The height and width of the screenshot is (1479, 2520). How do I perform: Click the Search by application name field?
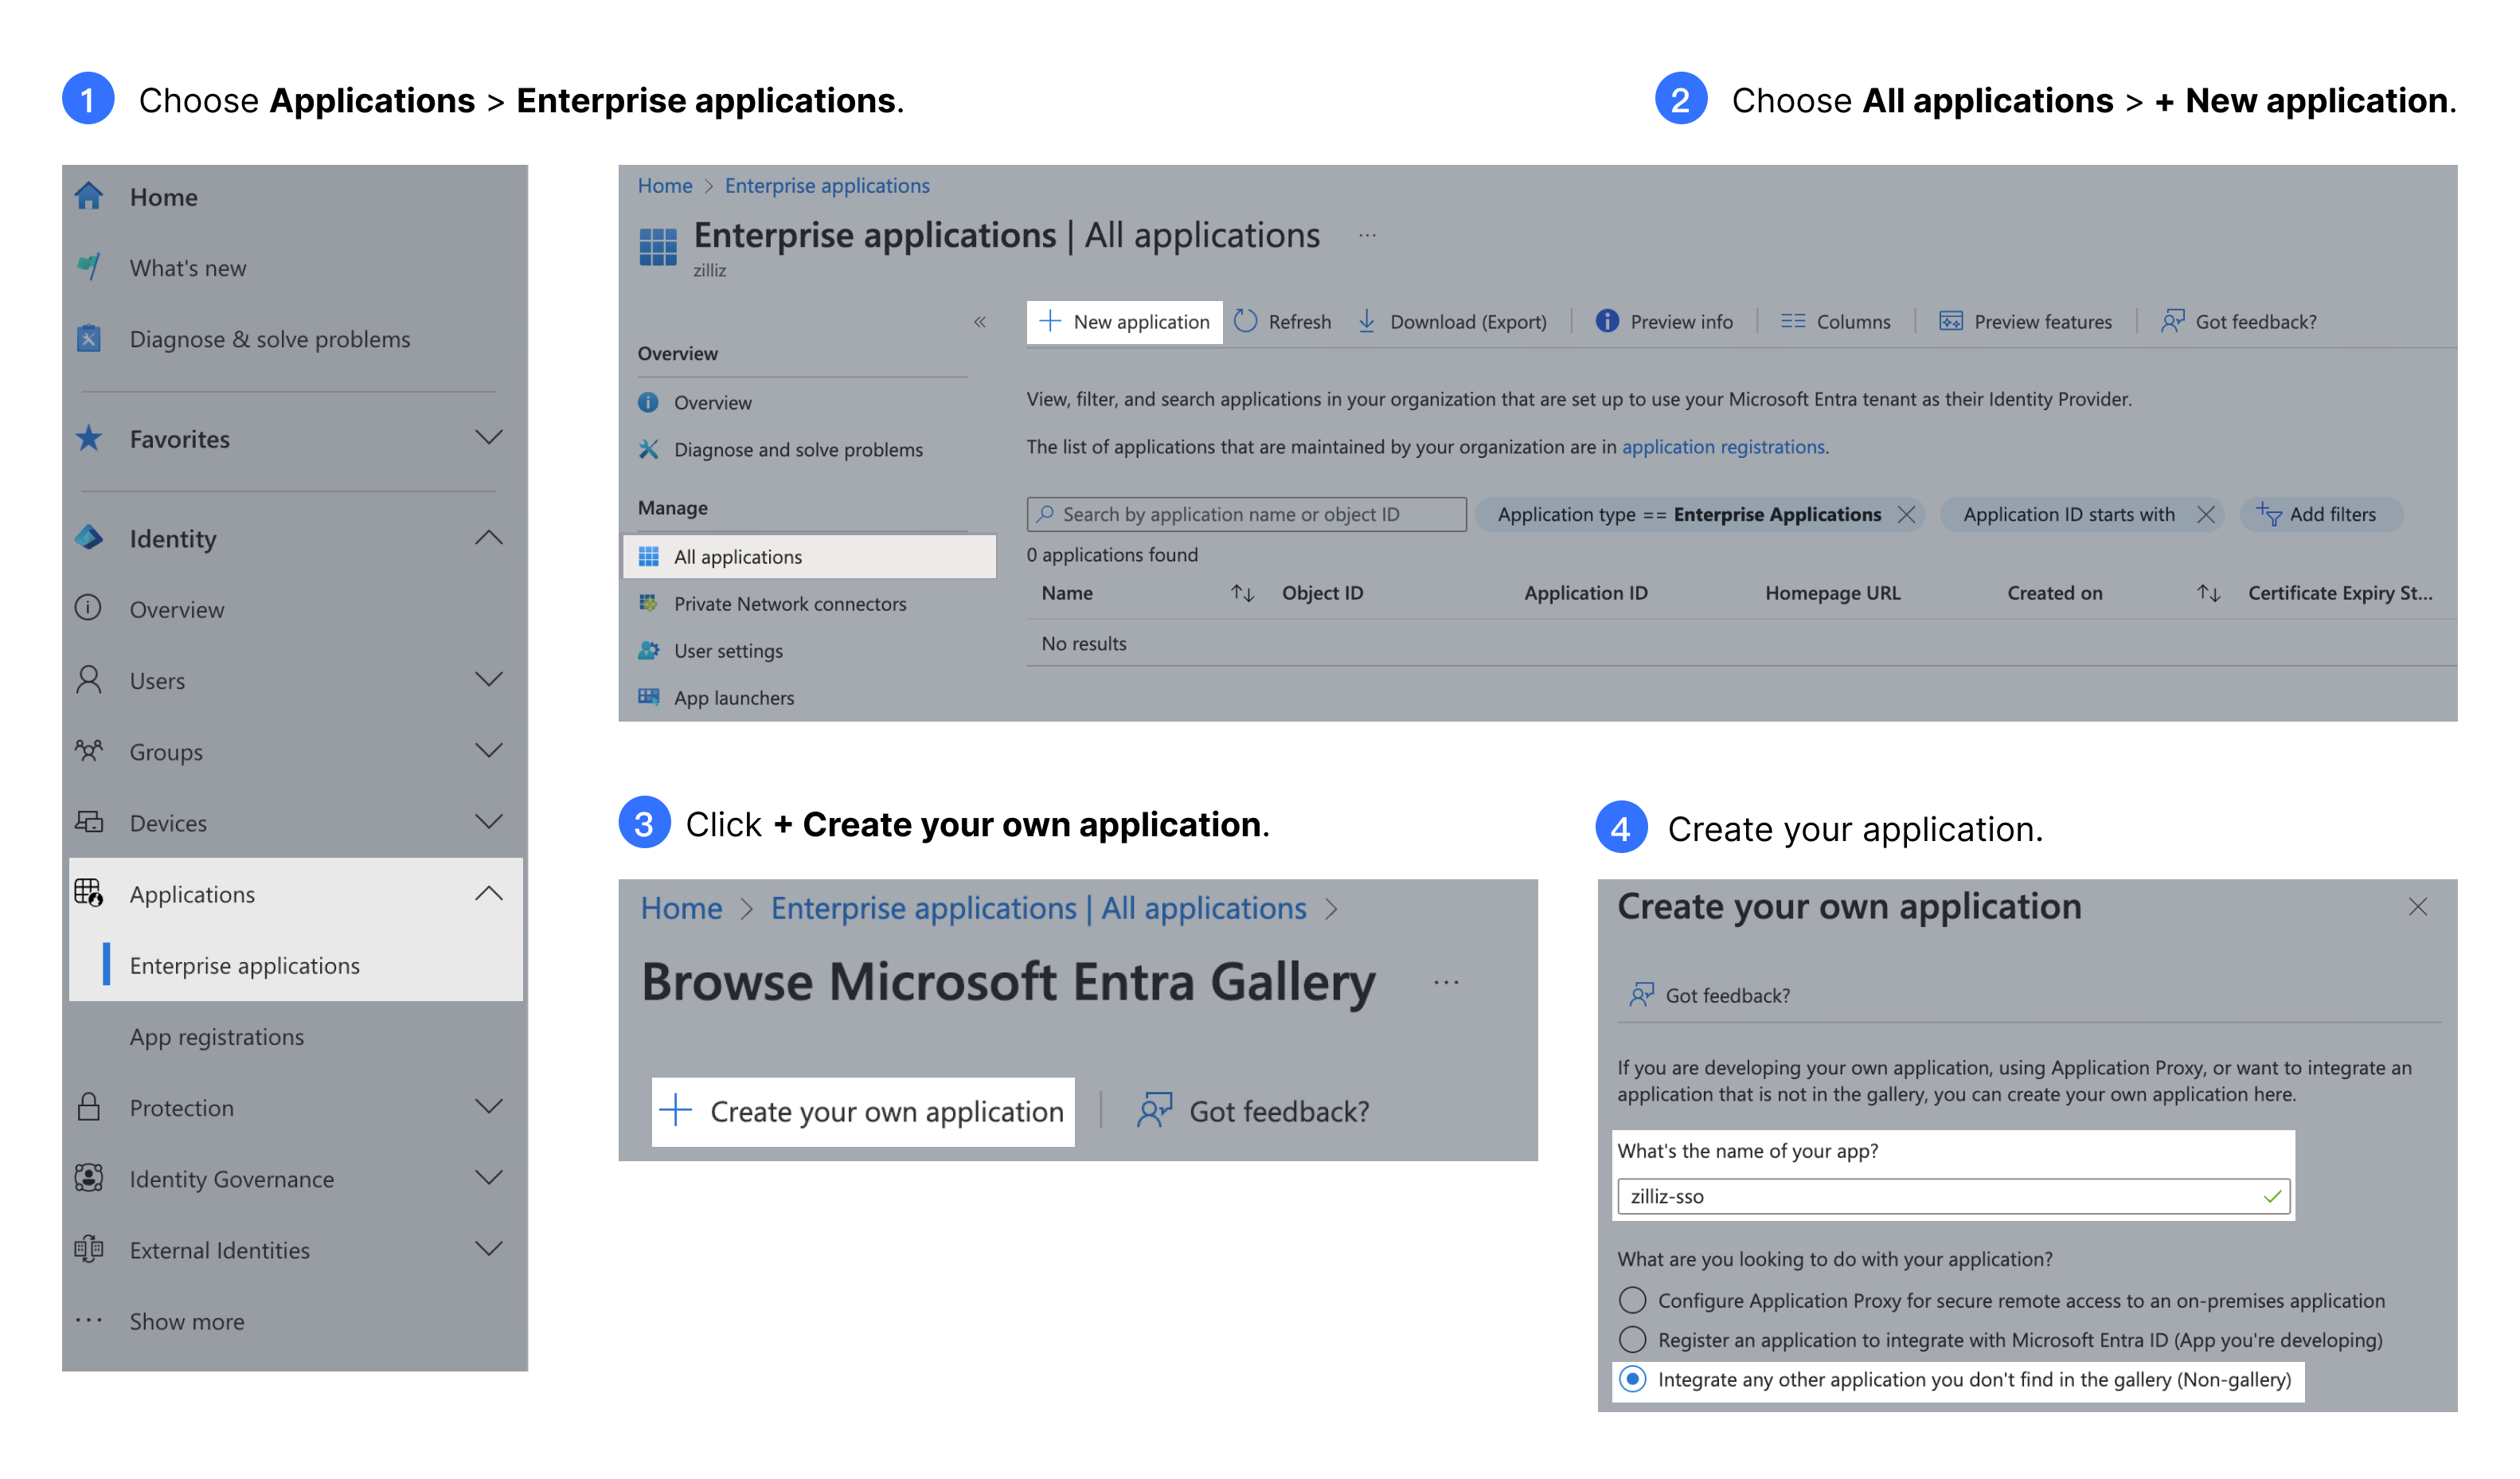[x=1246, y=514]
